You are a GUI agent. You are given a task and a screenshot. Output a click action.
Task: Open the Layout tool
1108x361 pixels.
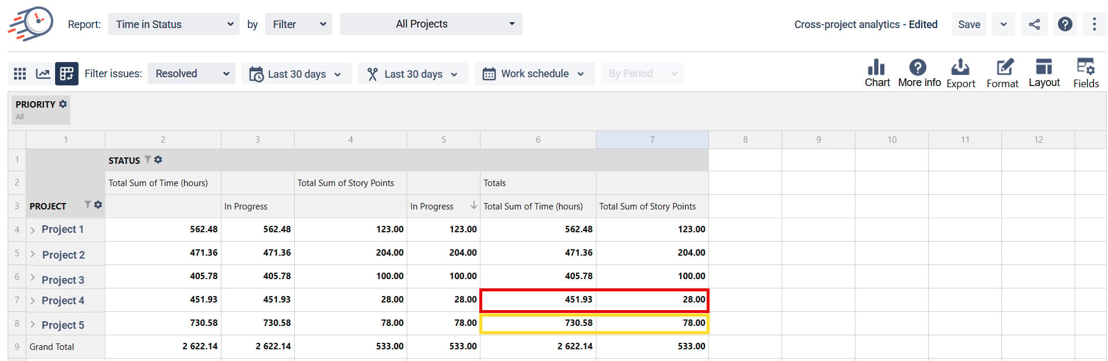(1044, 74)
